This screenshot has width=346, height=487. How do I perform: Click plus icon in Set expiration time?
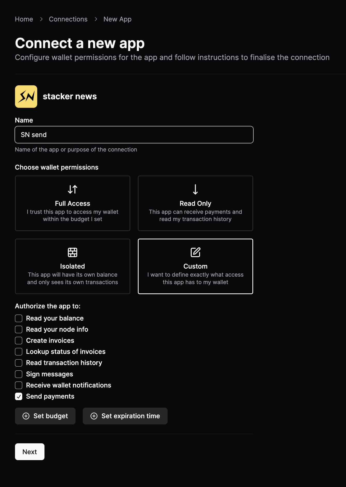coord(94,416)
